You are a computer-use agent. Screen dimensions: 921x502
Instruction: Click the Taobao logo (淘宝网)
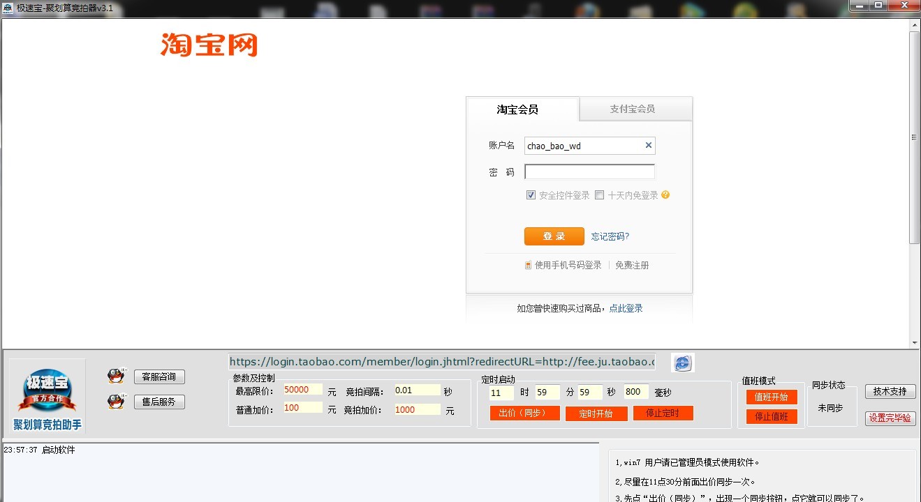point(209,45)
